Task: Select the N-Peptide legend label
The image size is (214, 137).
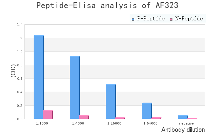Action: pyautogui.click(x=189, y=19)
